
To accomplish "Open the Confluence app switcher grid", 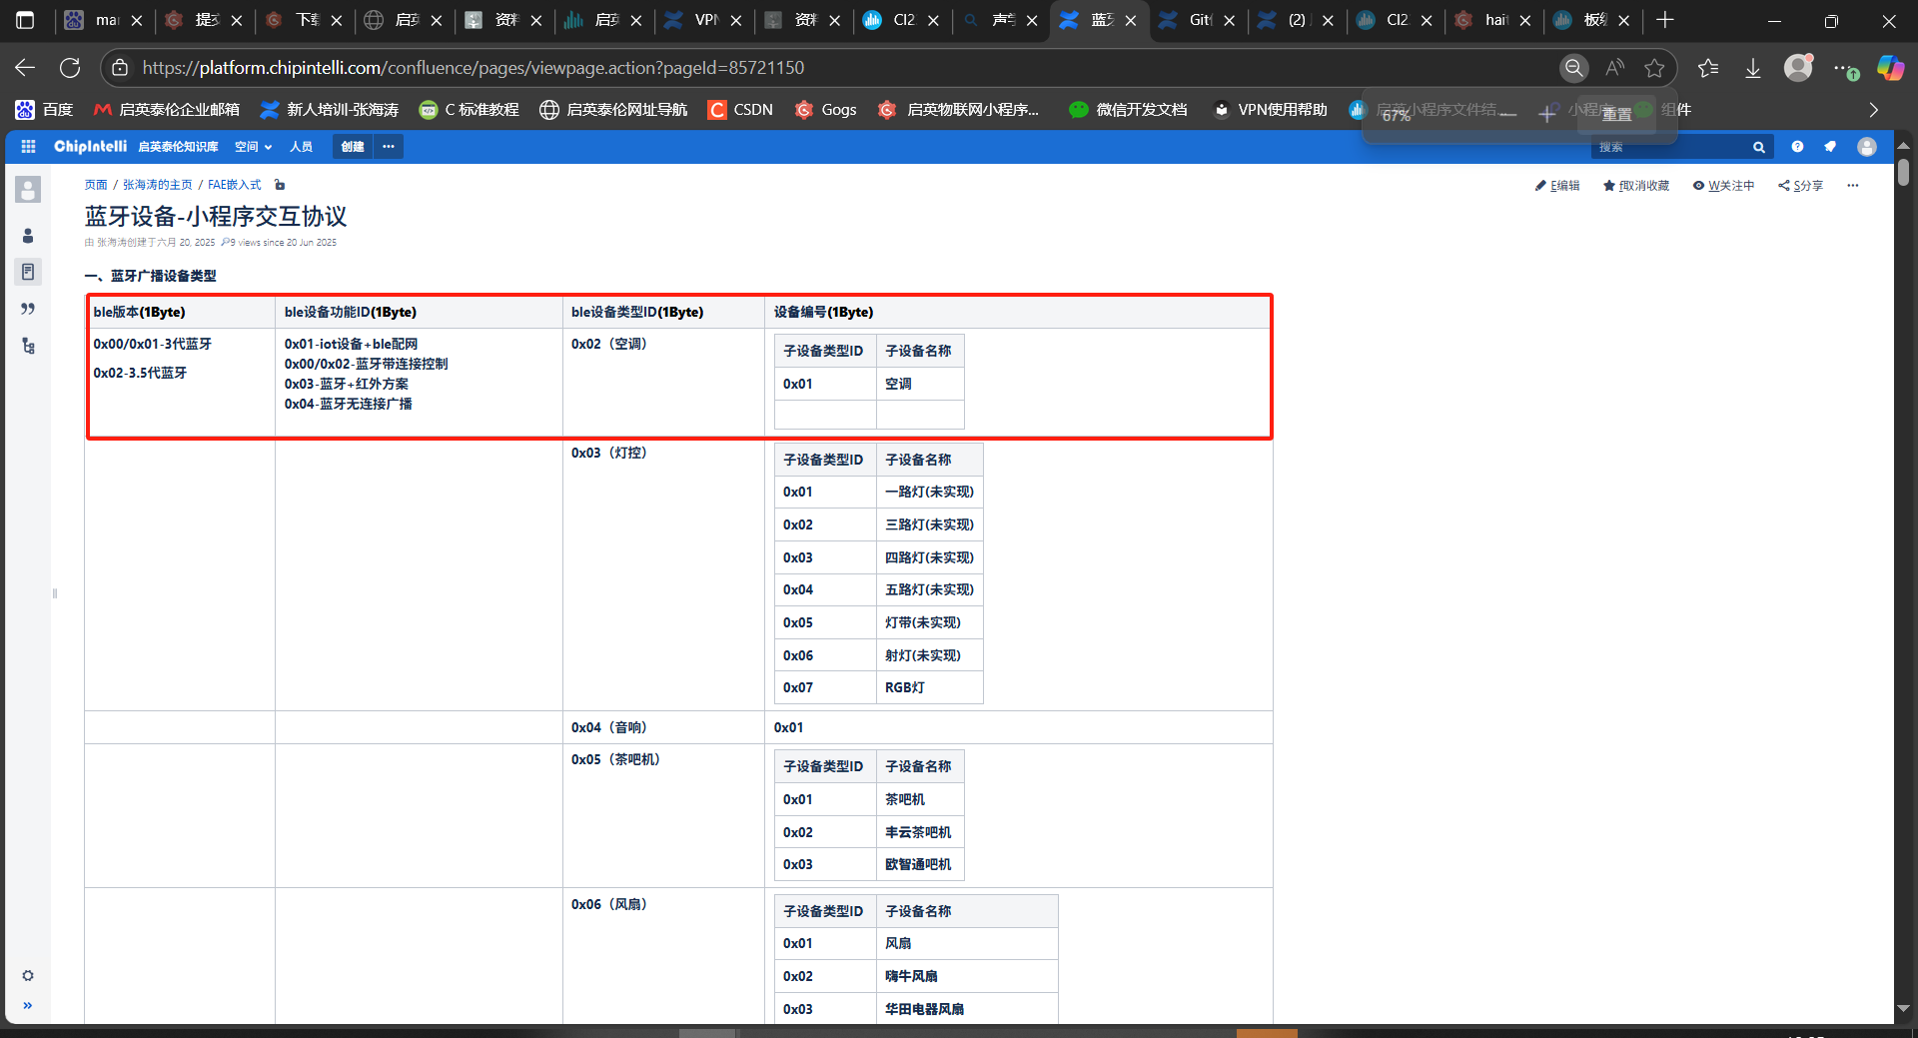I will click(28, 147).
